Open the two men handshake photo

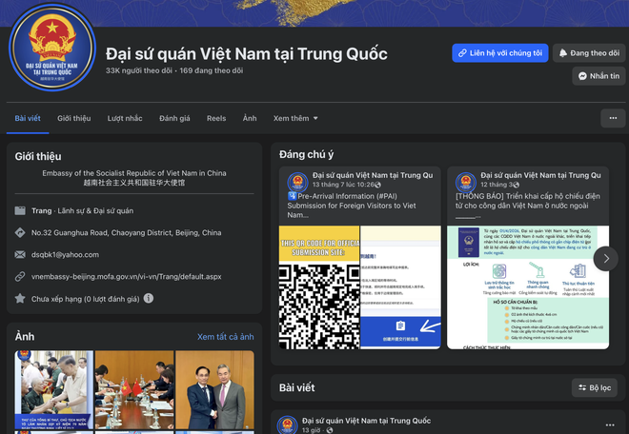pyautogui.click(x=215, y=390)
